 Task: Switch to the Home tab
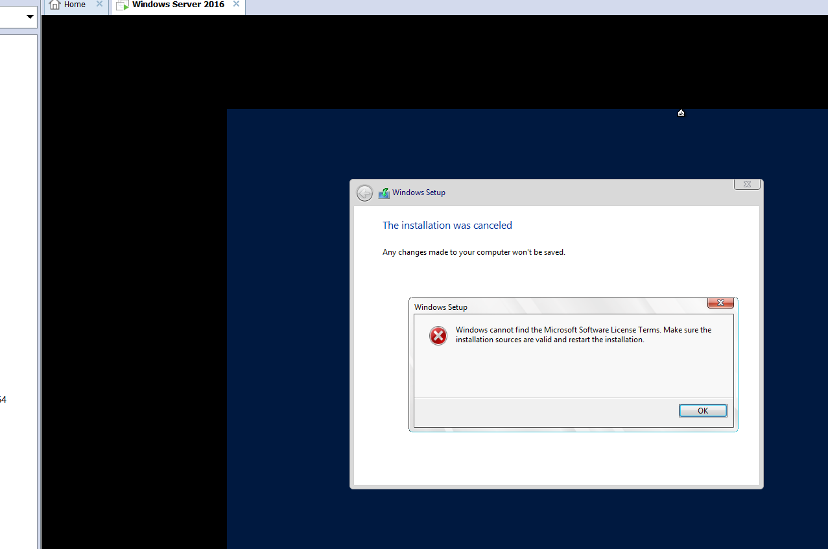74,5
